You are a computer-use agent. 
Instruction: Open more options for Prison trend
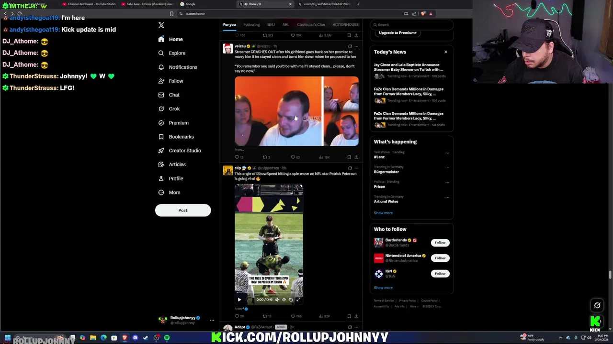point(447,183)
